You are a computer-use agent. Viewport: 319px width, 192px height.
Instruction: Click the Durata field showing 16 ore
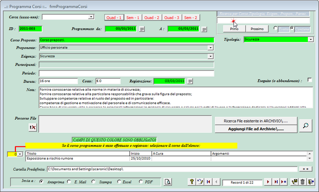pyautogui.click(x=58, y=81)
